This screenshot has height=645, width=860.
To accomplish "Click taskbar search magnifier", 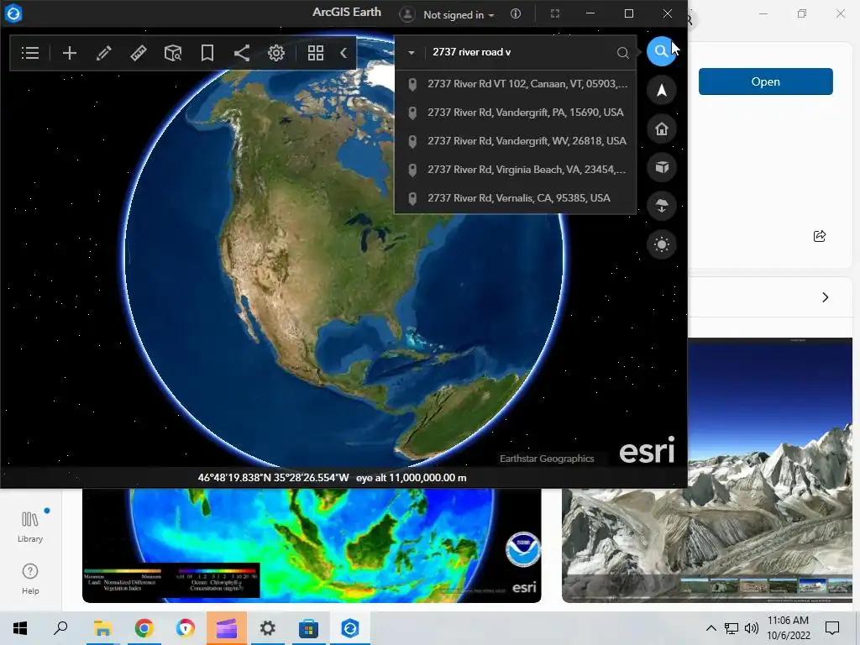I will (x=60, y=628).
